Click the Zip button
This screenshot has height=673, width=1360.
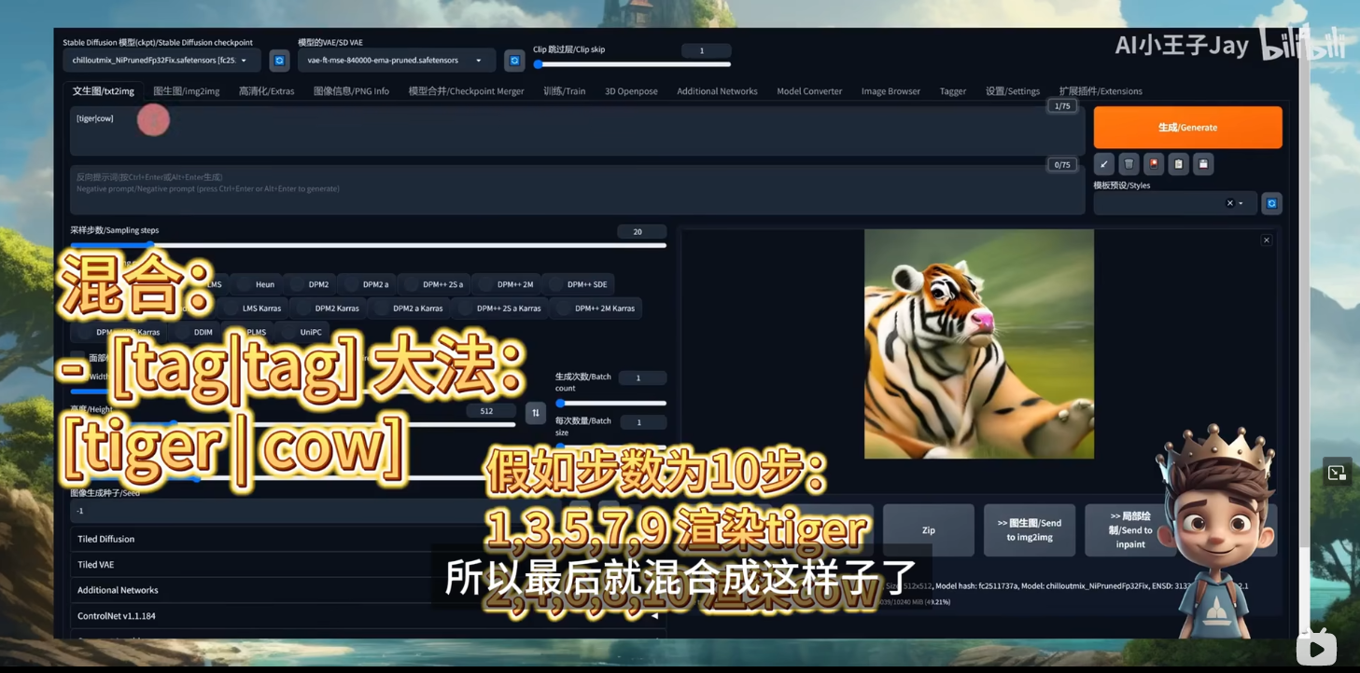[x=929, y=530]
